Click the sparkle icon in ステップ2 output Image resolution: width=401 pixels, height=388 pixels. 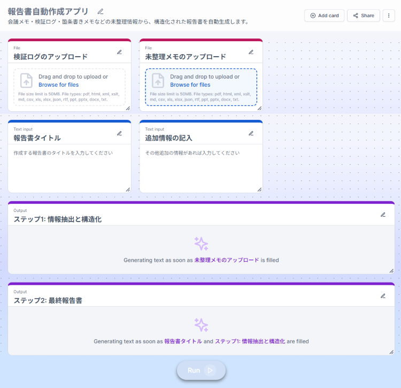point(201,325)
